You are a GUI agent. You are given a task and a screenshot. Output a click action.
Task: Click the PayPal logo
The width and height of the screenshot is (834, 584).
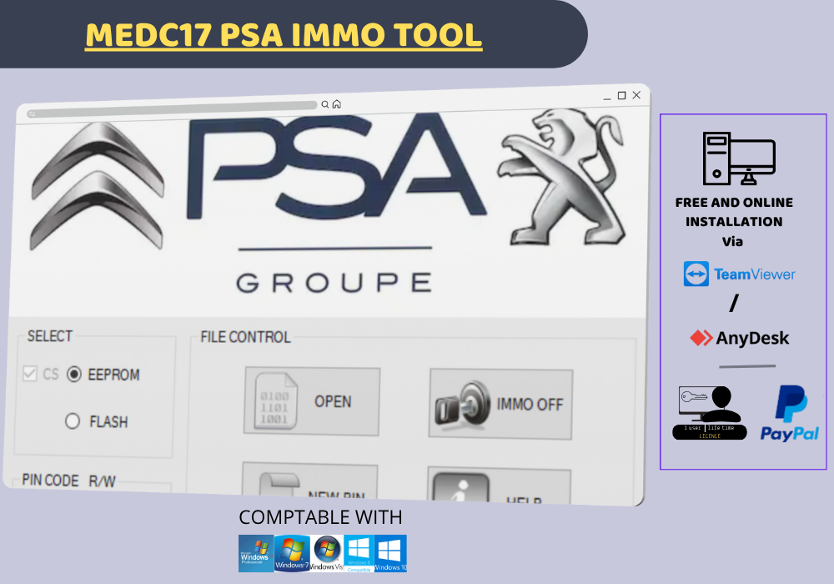pyautogui.click(x=789, y=414)
